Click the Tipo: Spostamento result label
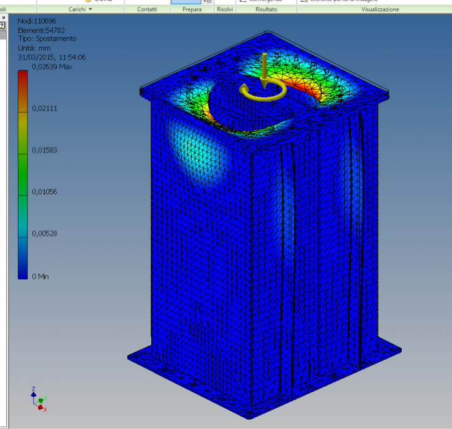The image size is (452, 429). coord(47,39)
